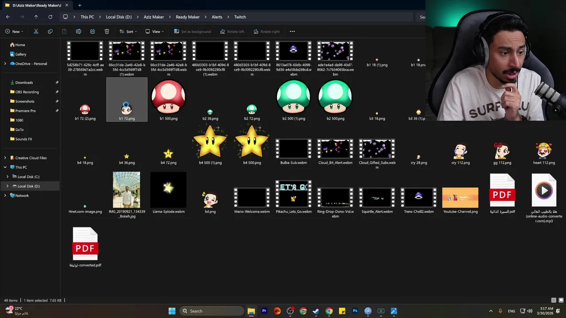Navigate to This PC in breadcrumb
The width and height of the screenshot is (566, 318).
87,17
